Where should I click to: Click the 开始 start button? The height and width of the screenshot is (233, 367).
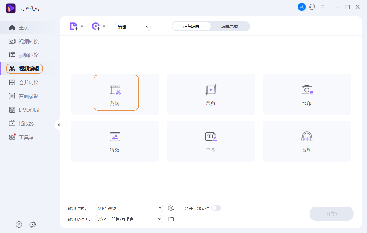pos(332,214)
